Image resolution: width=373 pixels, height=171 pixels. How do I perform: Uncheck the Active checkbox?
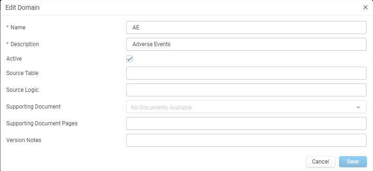pyautogui.click(x=129, y=59)
